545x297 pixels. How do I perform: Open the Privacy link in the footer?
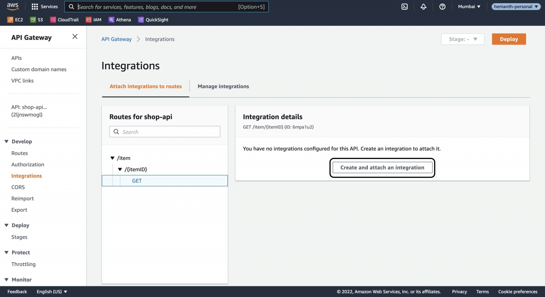tap(459, 291)
